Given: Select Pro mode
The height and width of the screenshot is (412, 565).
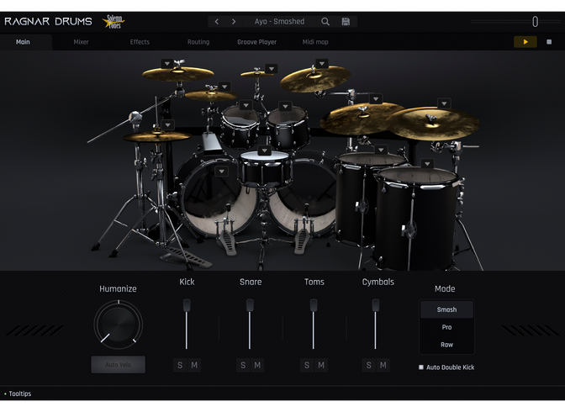Looking at the screenshot, I should [x=446, y=327].
